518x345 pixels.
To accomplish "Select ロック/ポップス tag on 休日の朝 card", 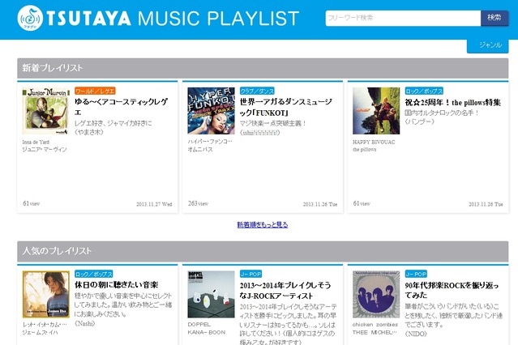I will point(94,274).
